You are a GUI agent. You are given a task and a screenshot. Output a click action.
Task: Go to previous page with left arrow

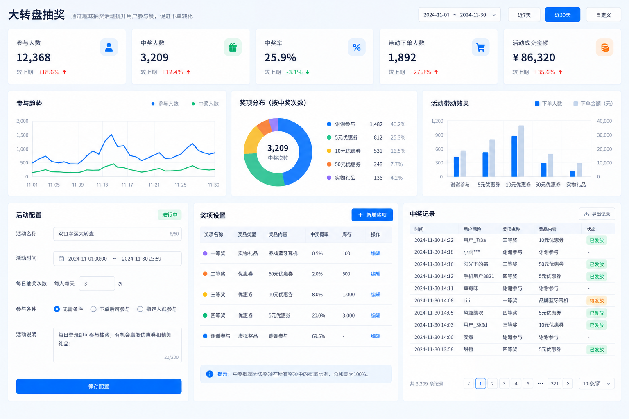[x=469, y=383]
